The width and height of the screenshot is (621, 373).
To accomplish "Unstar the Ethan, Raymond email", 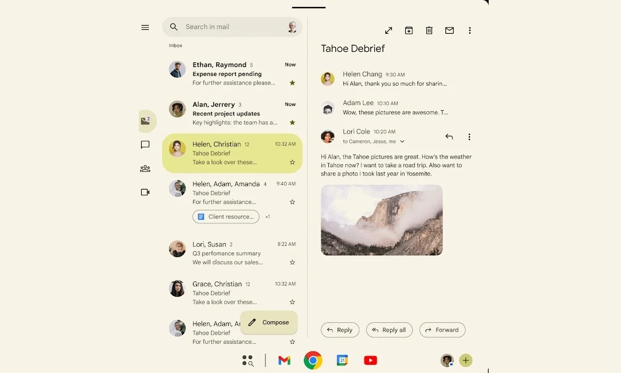I will point(292,83).
